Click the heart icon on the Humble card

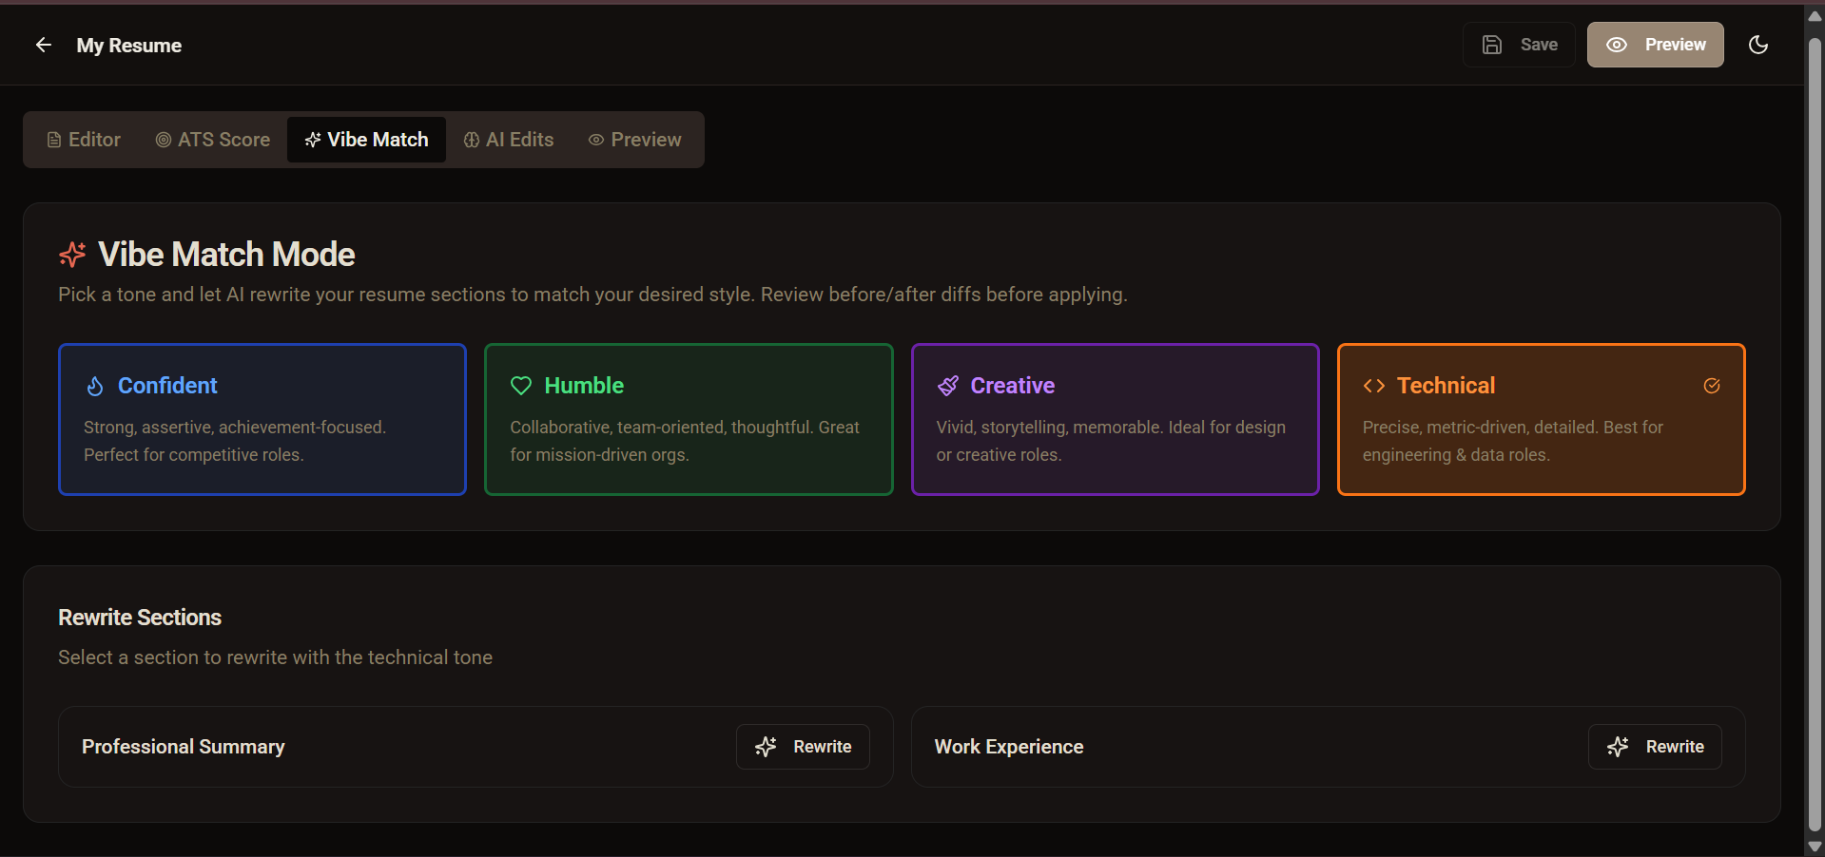click(x=521, y=386)
